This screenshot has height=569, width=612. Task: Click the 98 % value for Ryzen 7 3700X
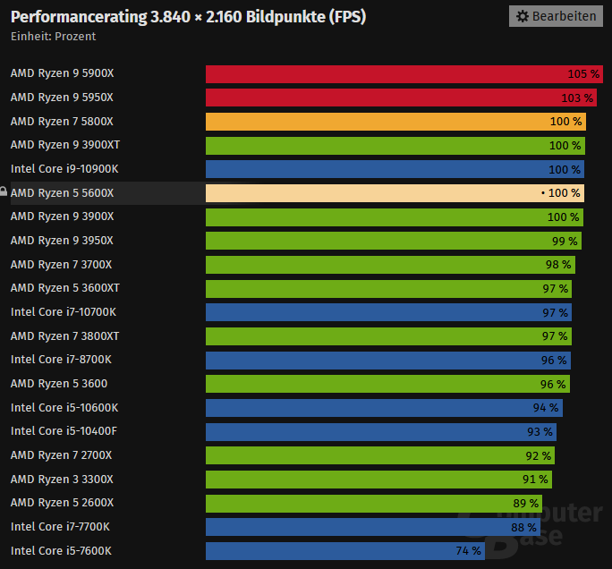tap(558, 265)
